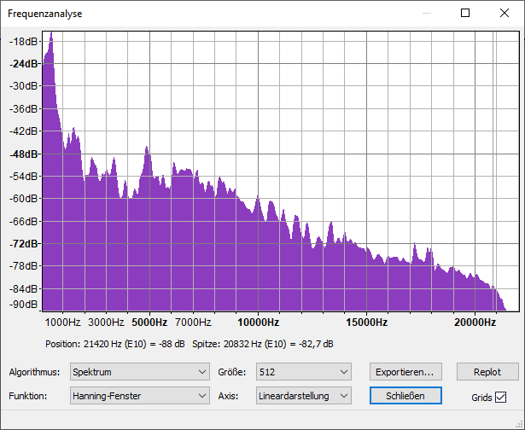Click the resize grip at window corner

519,424
